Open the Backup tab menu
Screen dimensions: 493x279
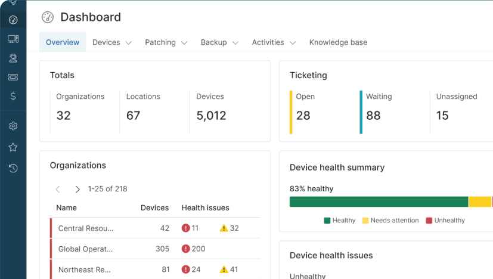click(x=219, y=42)
